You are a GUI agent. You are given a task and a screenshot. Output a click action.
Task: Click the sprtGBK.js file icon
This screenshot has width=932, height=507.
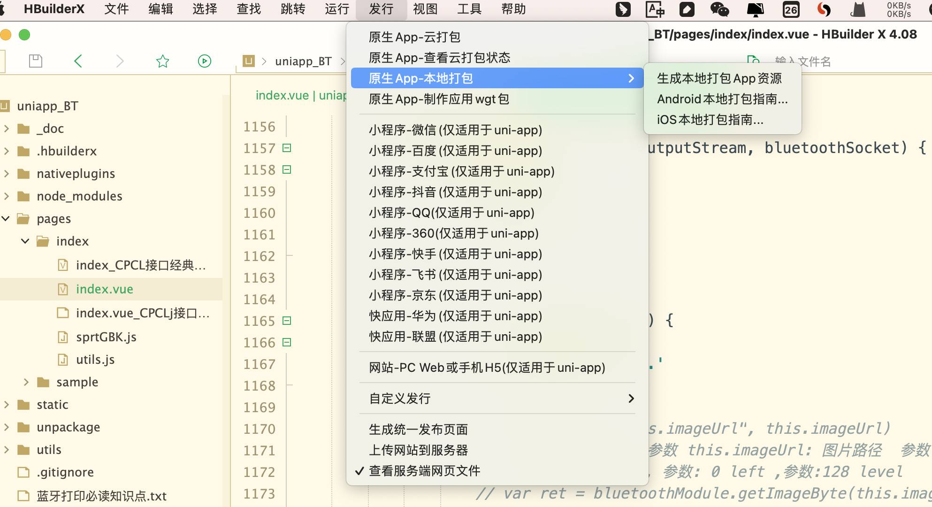(63, 337)
